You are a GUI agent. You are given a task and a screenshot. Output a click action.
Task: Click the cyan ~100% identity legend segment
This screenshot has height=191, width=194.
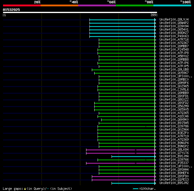click(x=172, y=5)
